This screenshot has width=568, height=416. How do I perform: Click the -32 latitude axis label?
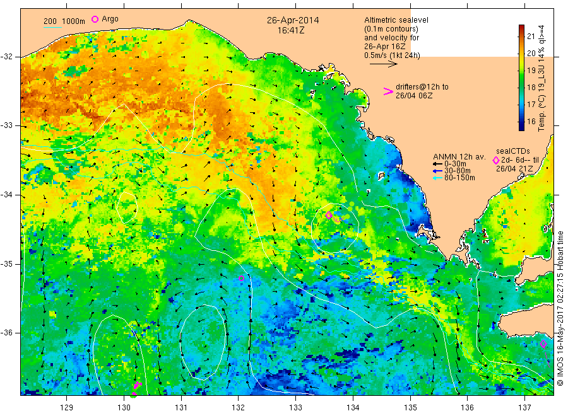click(x=6, y=57)
